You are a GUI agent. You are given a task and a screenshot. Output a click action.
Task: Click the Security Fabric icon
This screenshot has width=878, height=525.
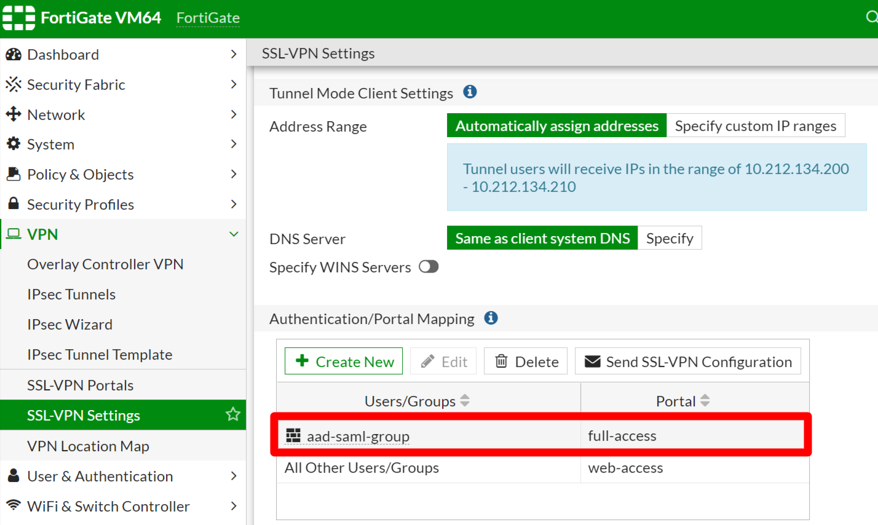pyautogui.click(x=14, y=85)
